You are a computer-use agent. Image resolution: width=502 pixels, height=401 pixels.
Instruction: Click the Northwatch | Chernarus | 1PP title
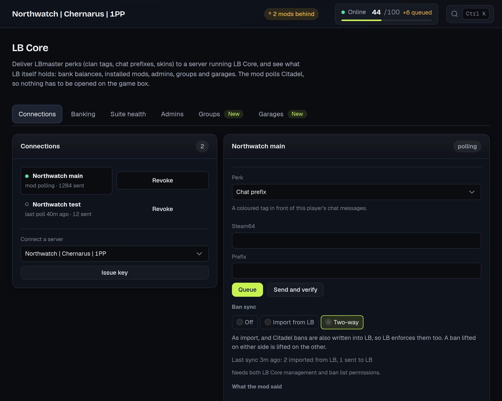[69, 14]
